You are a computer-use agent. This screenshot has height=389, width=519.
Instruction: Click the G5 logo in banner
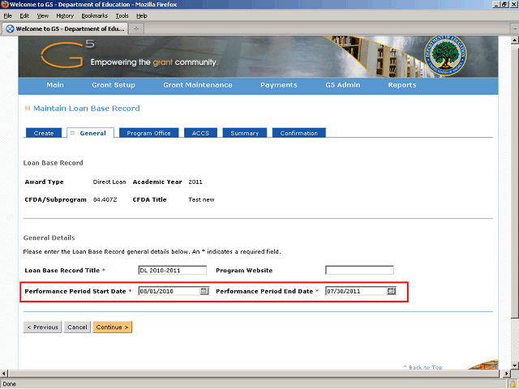coord(67,54)
